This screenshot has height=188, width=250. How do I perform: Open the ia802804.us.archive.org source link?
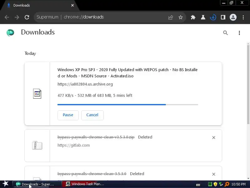[85, 84]
